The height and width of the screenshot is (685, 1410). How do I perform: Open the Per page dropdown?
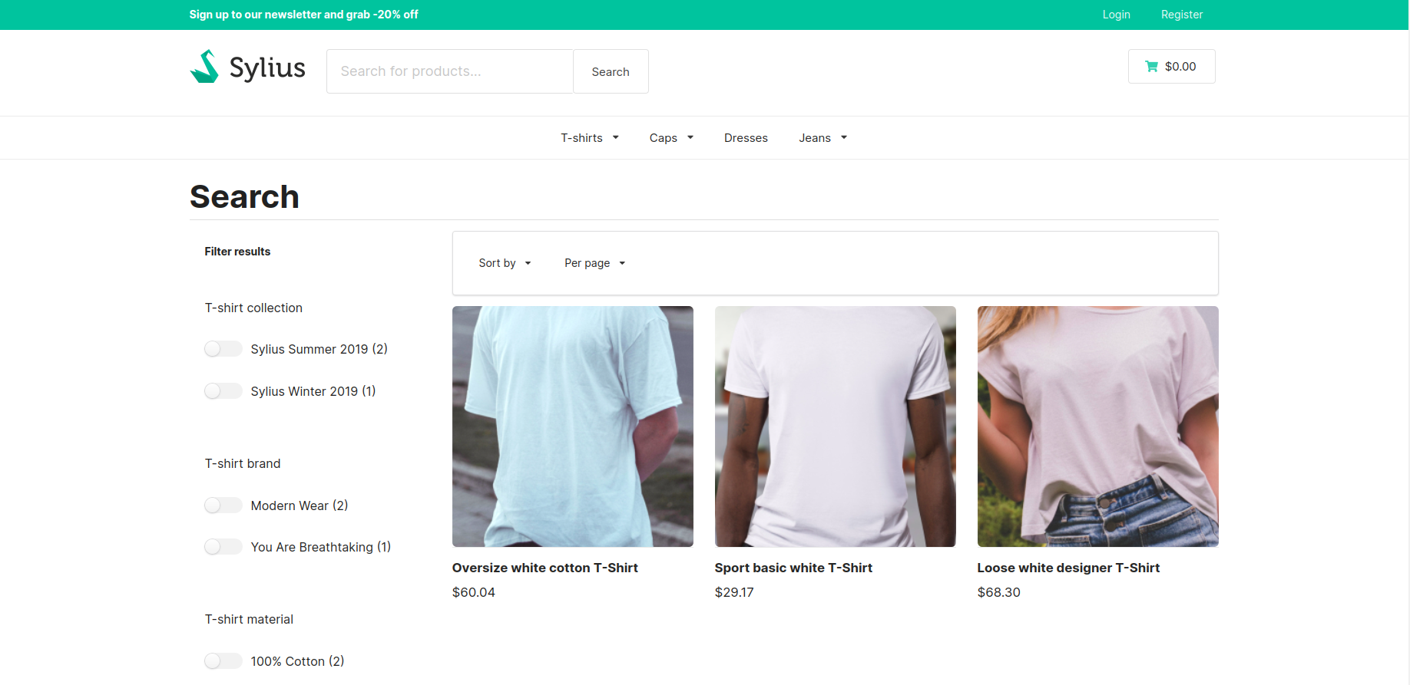[594, 263]
